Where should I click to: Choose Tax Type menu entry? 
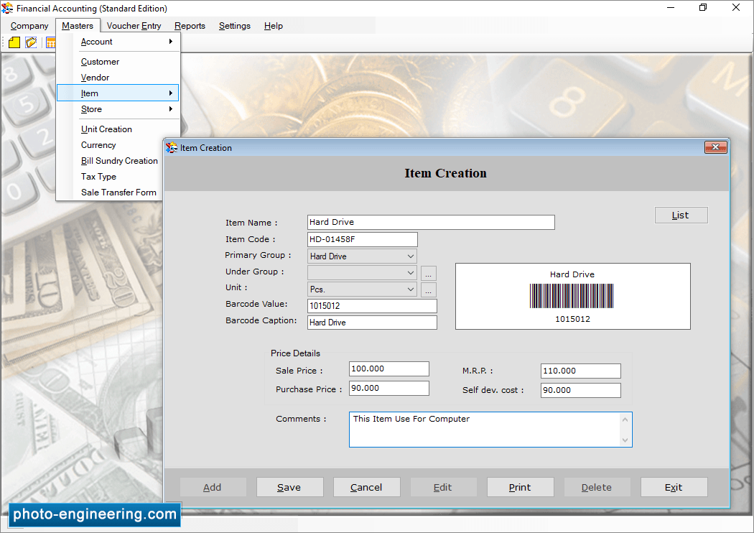[x=110, y=177]
